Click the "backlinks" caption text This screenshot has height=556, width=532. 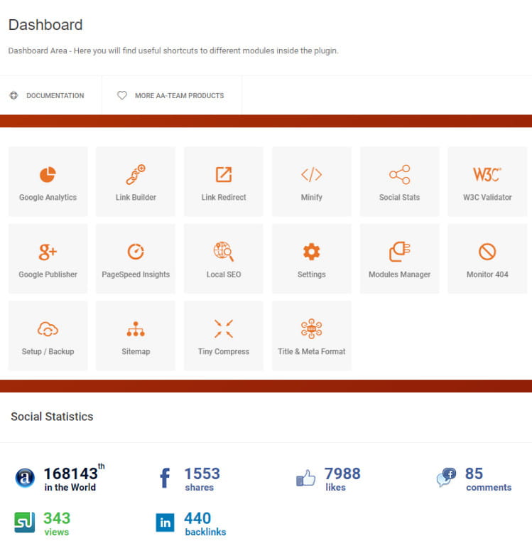(x=205, y=532)
